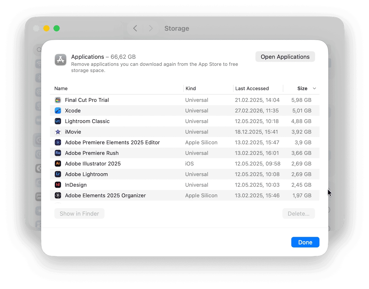This screenshot has width=369, height=289.
Task: Click the Adobe Illustrator 2025 app icon
Action: tap(58, 163)
